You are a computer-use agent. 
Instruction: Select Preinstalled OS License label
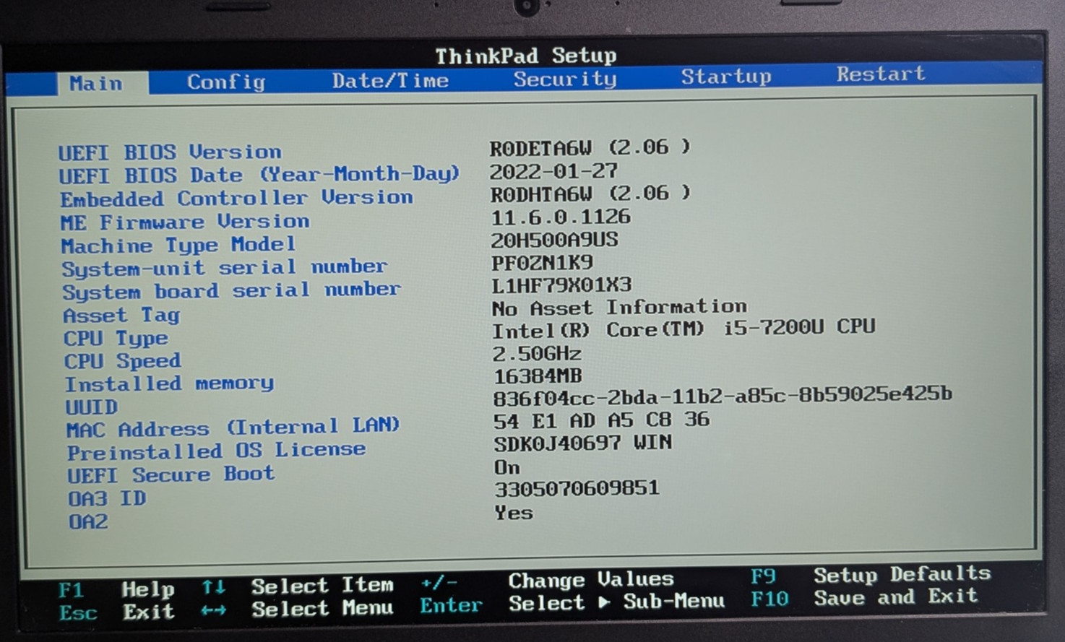[217, 451]
